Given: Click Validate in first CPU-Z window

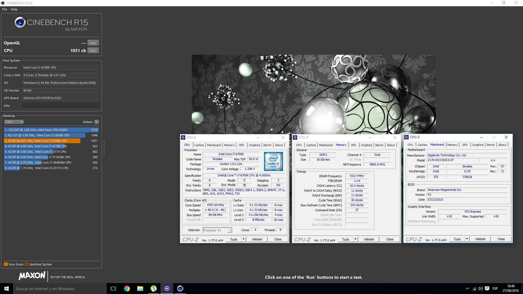Looking at the screenshot, I should [x=257, y=239].
